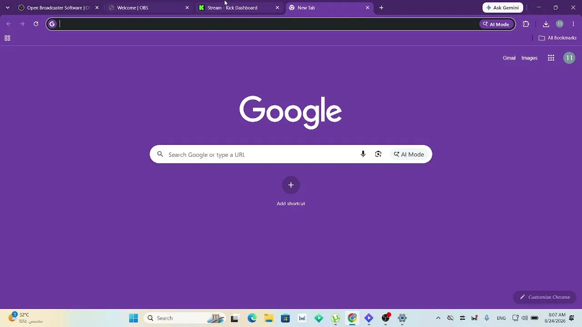Open the All Bookmarks folder

pyautogui.click(x=557, y=38)
